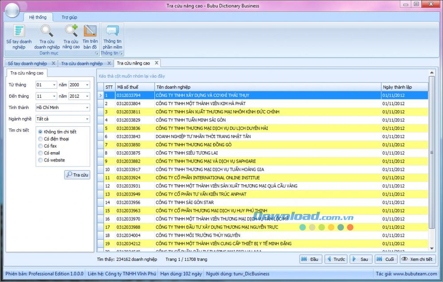Select Không tìm chi tiết radio option

coord(41,132)
